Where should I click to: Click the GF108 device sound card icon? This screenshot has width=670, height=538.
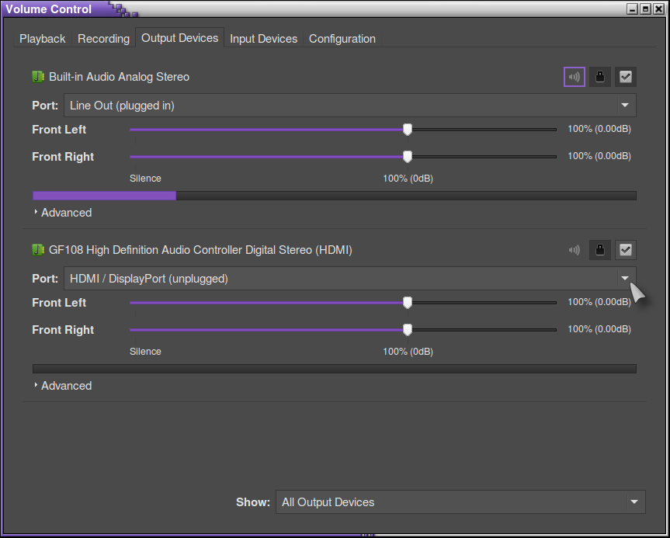pos(38,250)
